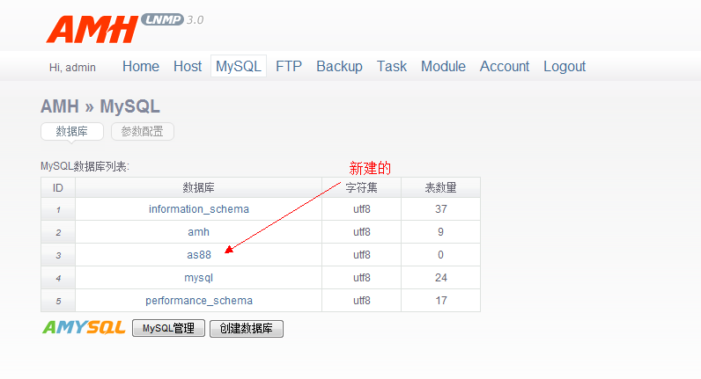Image resolution: width=701 pixels, height=379 pixels.
Task: Click the AMYSQL logo
Action: [x=84, y=328]
